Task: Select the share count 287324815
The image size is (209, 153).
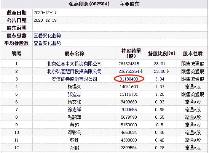Action: [129, 64]
